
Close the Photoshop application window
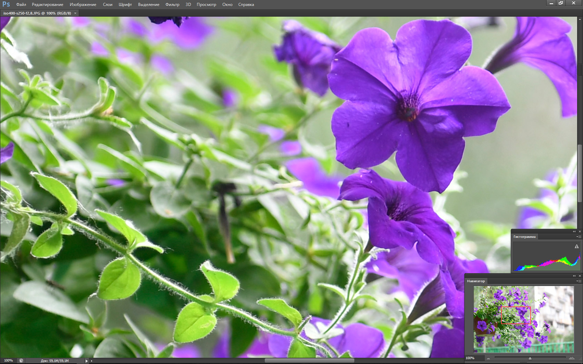(x=574, y=3)
